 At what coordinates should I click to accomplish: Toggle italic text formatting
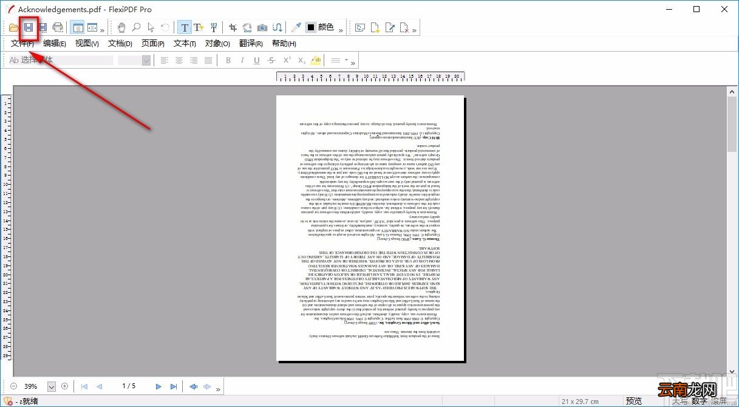pyautogui.click(x=242, y=60)
